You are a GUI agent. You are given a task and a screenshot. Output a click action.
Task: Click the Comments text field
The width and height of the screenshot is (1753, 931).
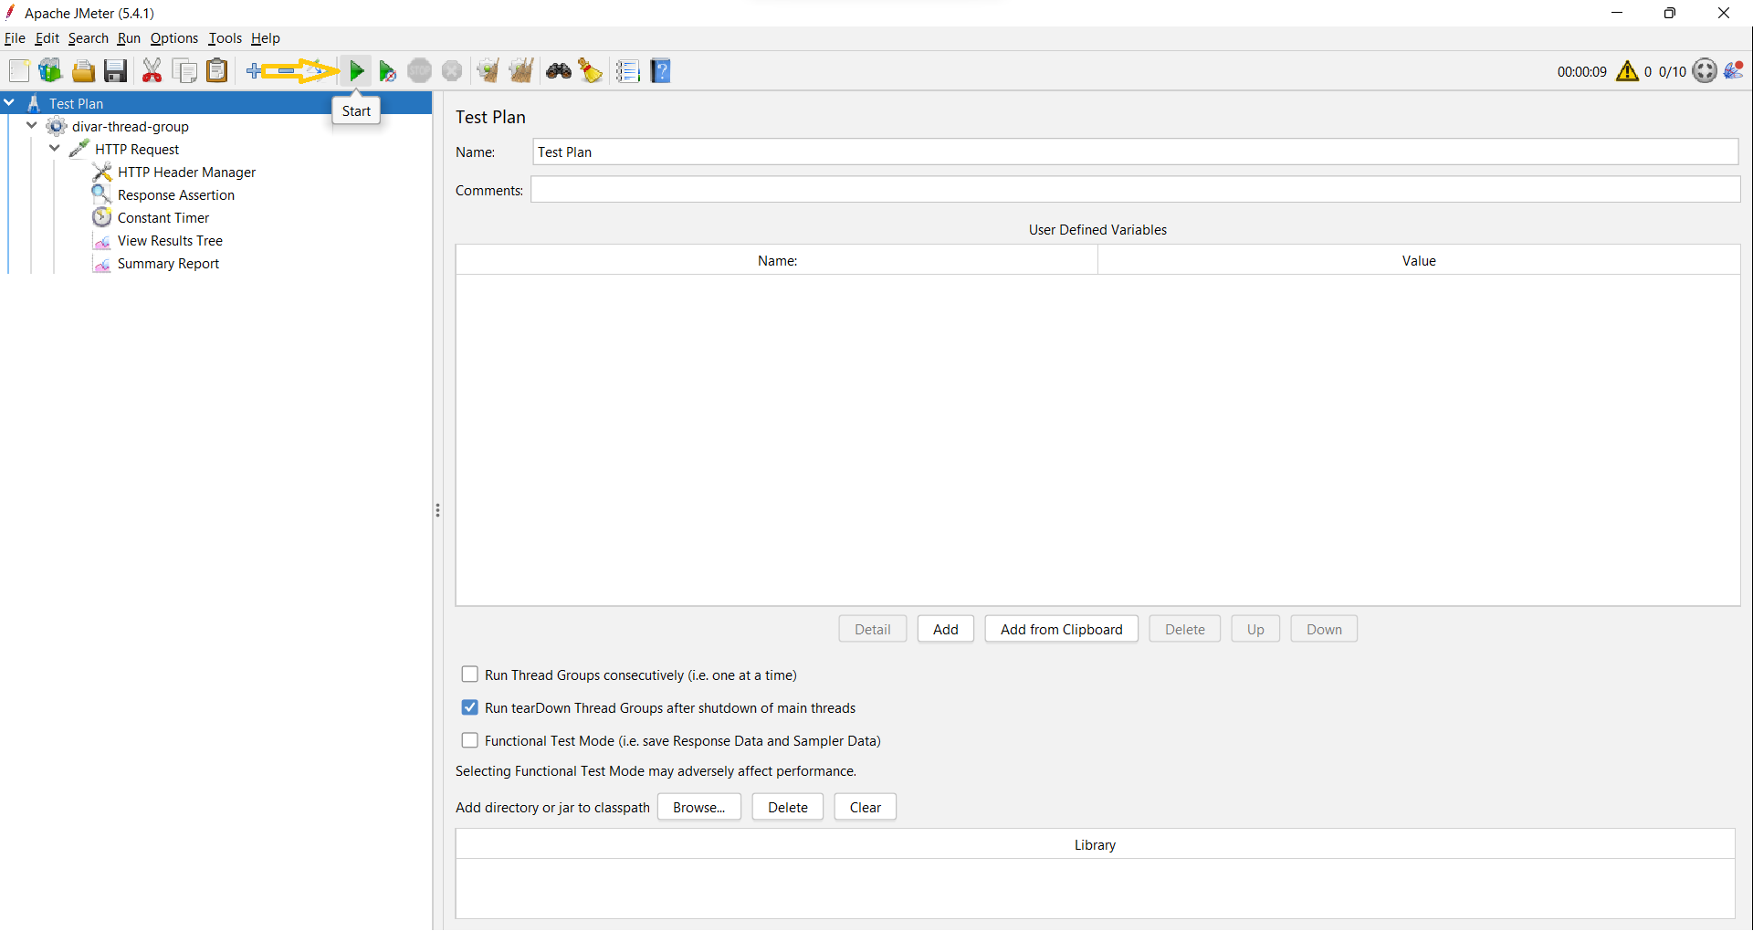(1136, 190)
